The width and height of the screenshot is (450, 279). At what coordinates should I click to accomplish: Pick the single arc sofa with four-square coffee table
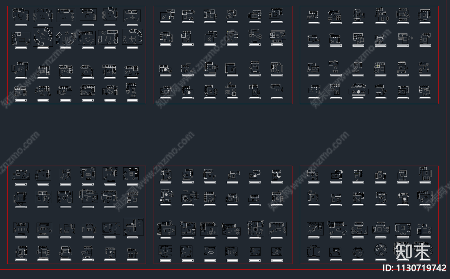pos(132,37)
